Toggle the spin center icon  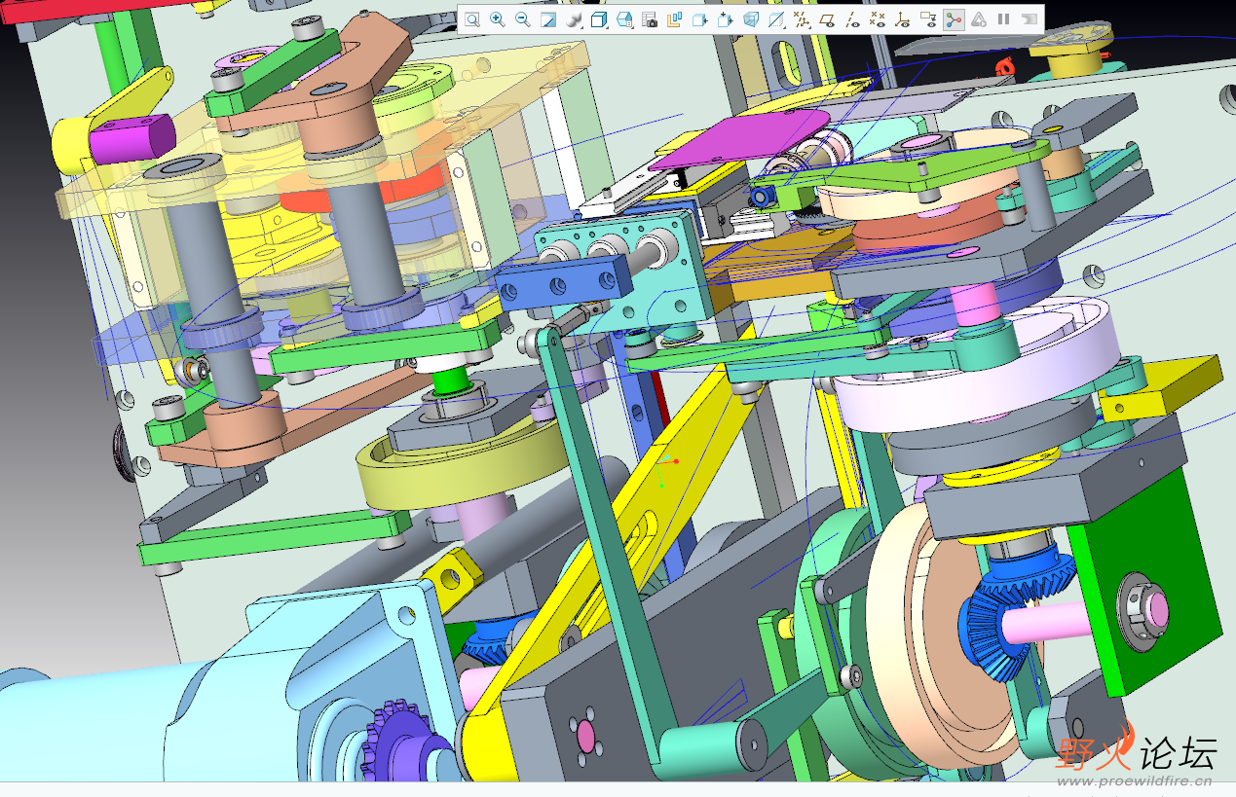pos(954,19)
